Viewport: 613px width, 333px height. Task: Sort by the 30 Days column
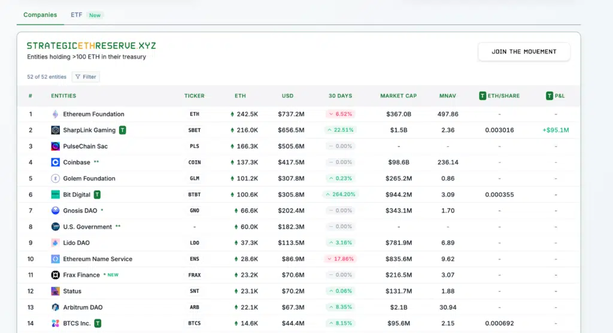pos(340,96)
